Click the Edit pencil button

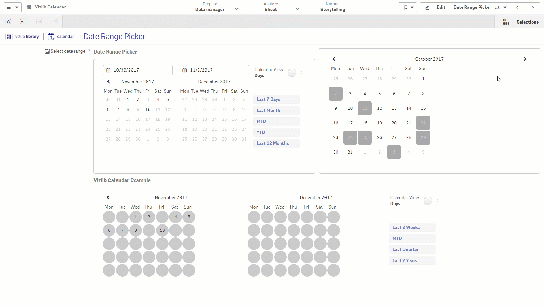point(435,7)
